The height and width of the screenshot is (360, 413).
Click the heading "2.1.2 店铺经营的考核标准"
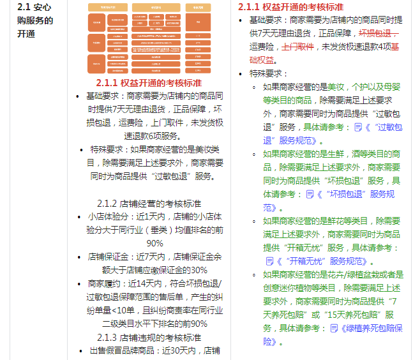pos(149,203)
